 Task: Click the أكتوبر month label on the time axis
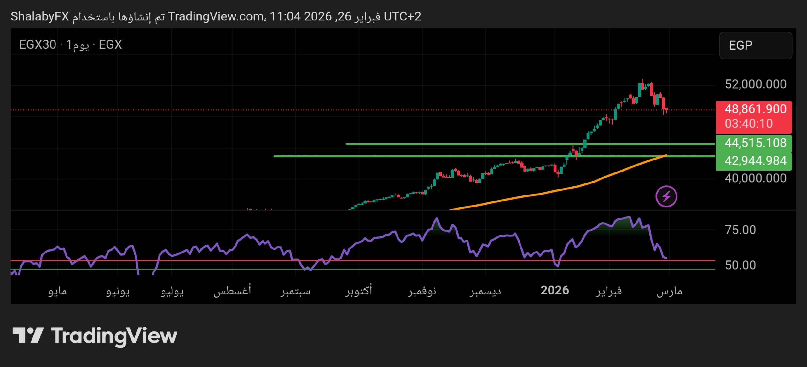(358, 290)
